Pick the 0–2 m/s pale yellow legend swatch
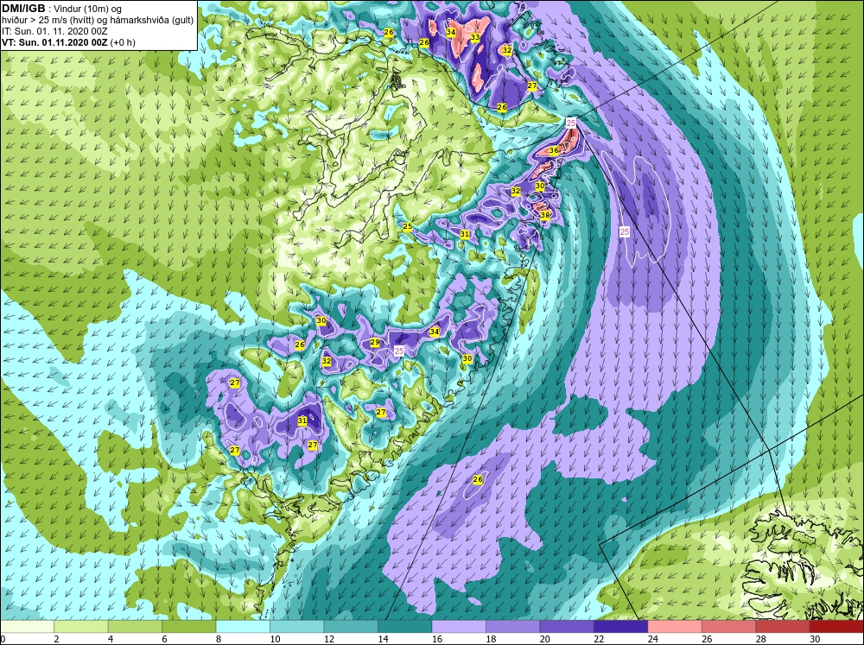The height and width of the screenshot is (645, 864). point(27,627)
